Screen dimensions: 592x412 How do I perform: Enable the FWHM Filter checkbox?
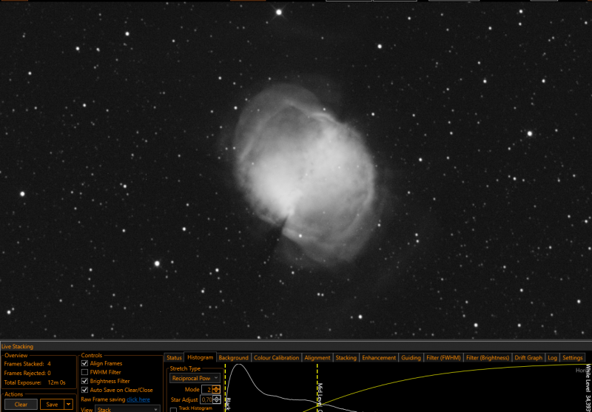pyautogui.click(x=84, y=372)
